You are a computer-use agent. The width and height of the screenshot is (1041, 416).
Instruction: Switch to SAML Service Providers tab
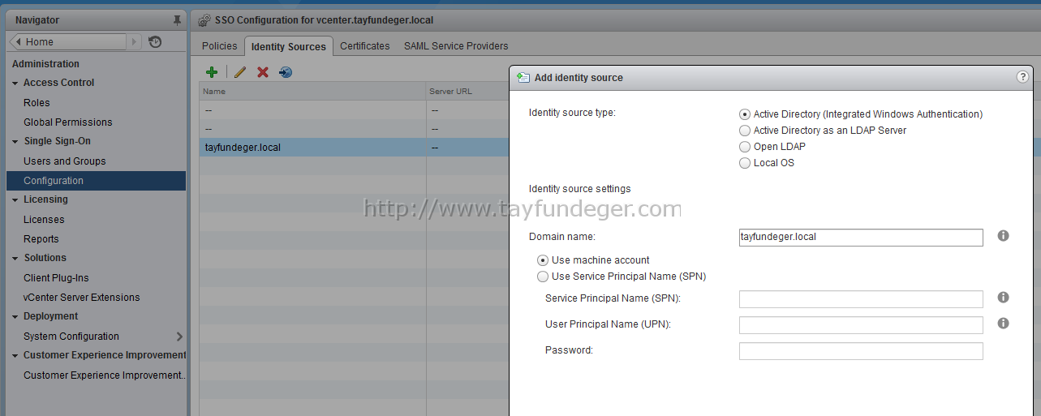[x=456, y=46]
